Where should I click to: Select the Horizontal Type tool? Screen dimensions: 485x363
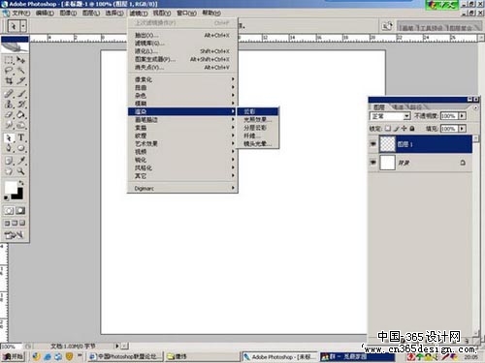point(21,137)
